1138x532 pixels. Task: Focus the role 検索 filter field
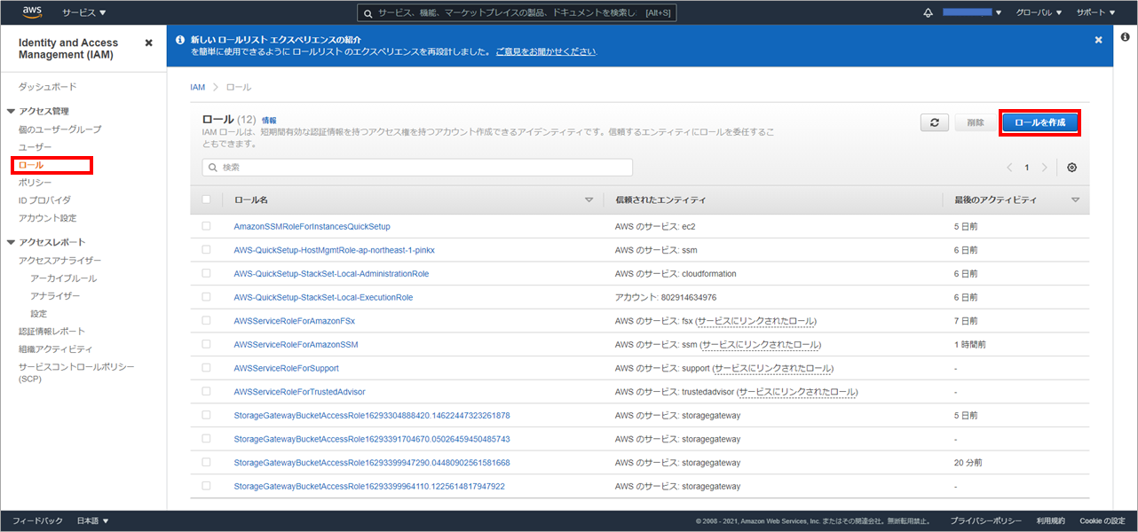[x=417, y=168]
